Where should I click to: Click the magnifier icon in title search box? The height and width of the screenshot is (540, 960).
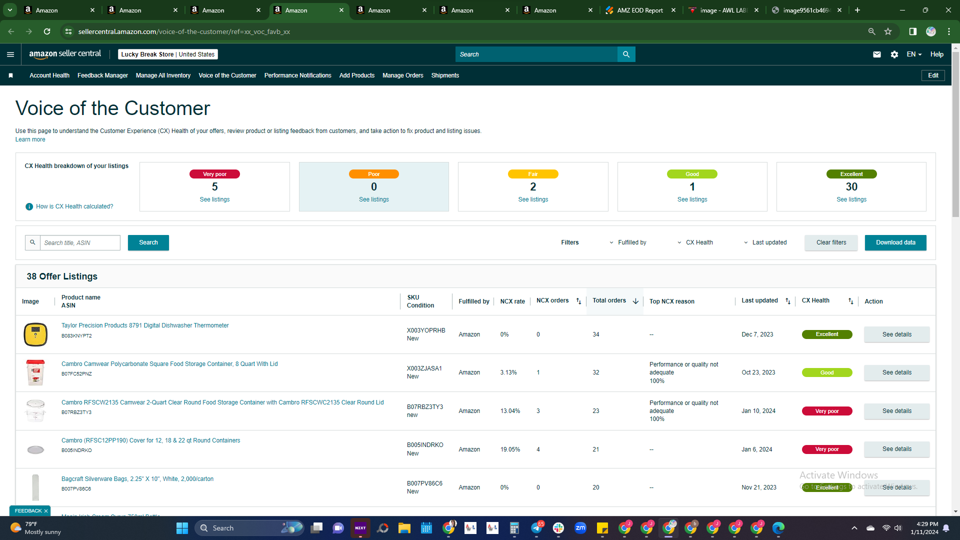pyautogui.click(x=32, y=242)
